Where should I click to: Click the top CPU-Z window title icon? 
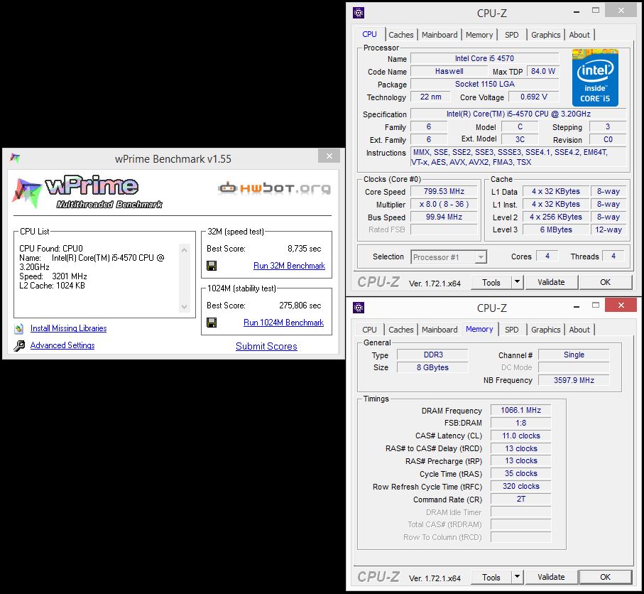(x=359, y=13)
